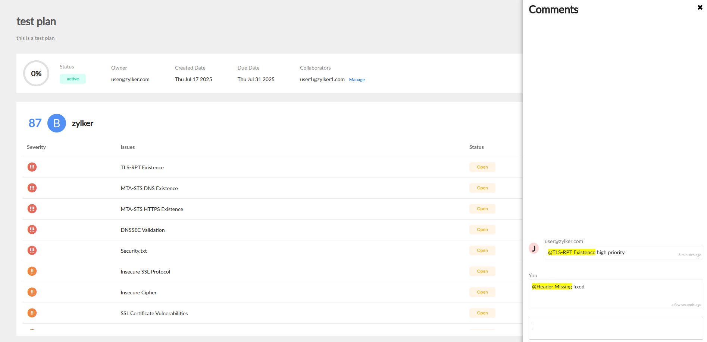Click the J avatar in comments
Image resolution: width=707 pixels, height=342 pixels.
[534, 248]
